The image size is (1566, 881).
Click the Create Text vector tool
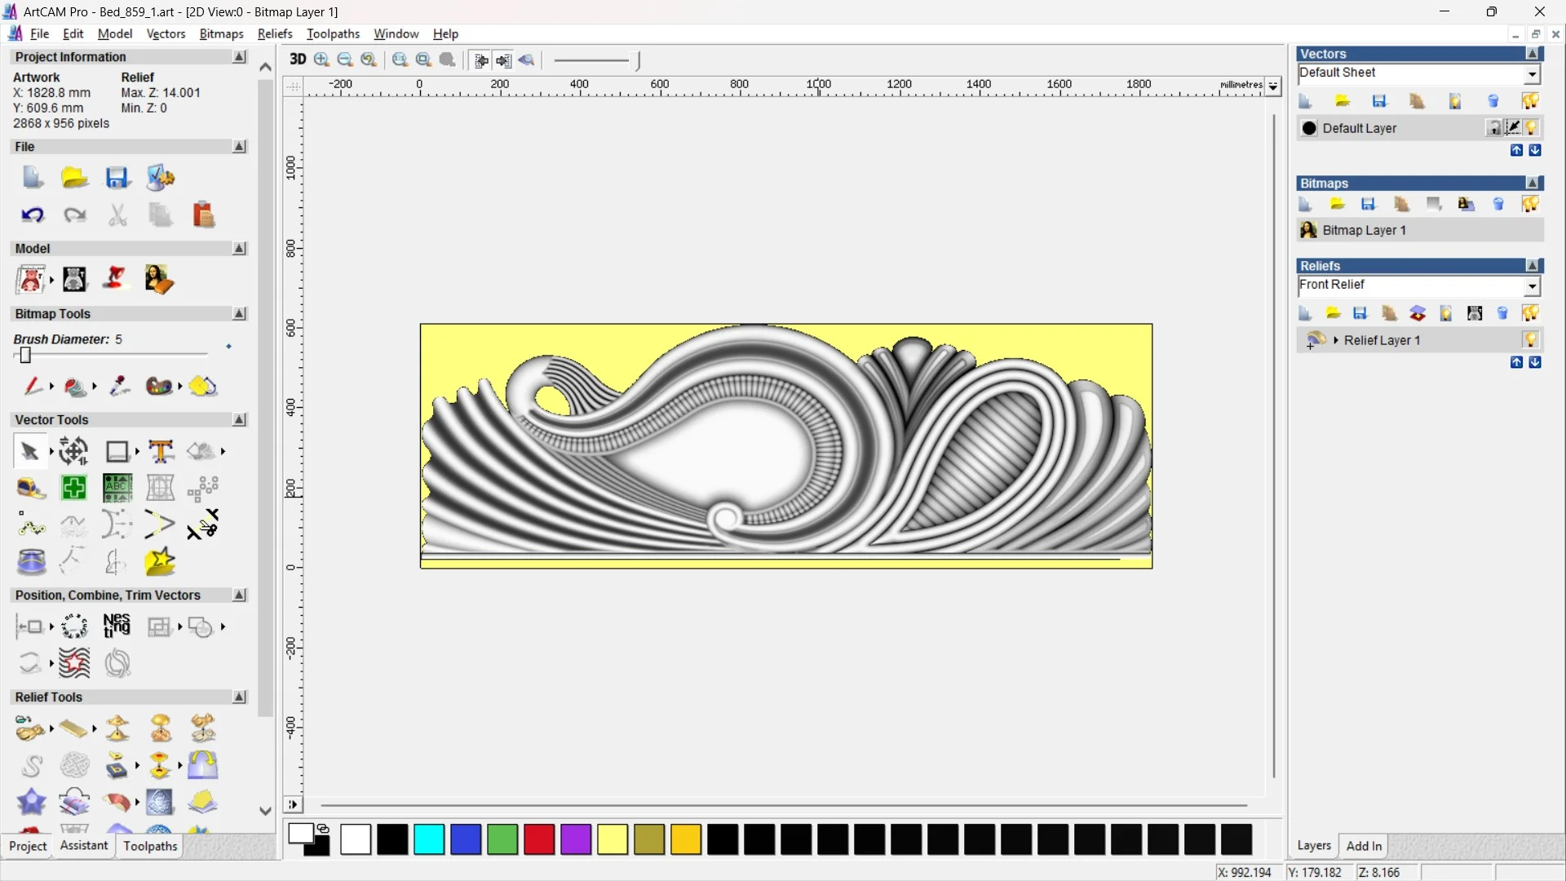point(161,451)
